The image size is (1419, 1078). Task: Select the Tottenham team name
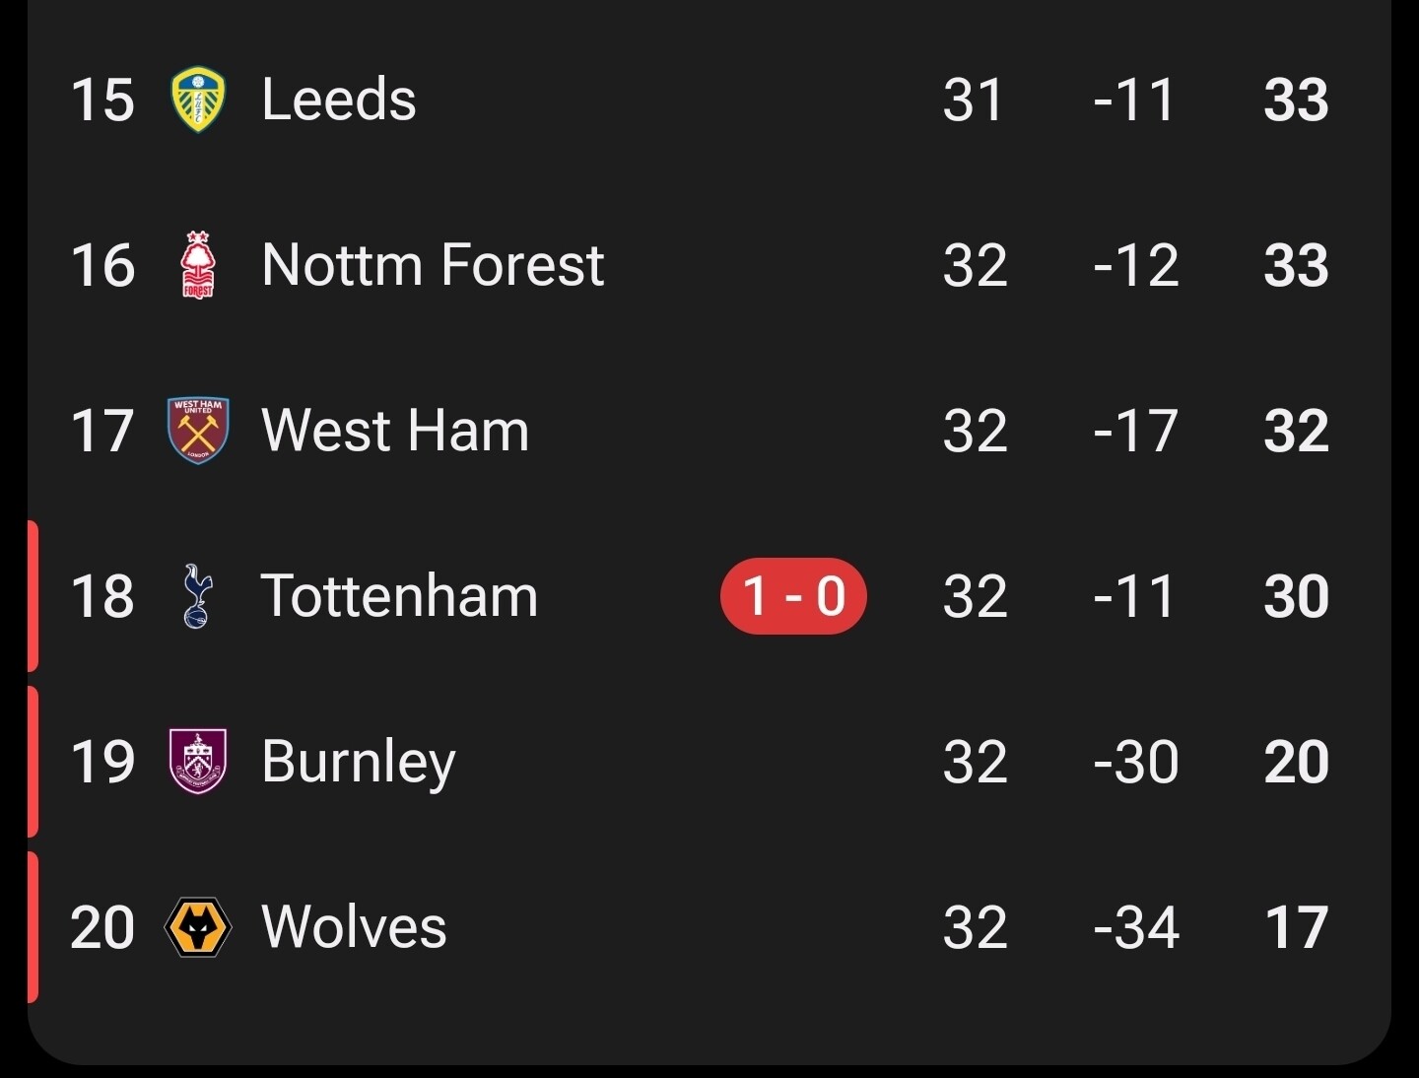coord(399,596)
